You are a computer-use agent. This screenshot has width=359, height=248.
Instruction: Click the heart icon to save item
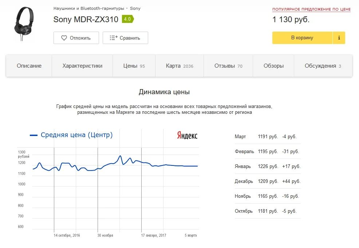(x=64, y=37)
